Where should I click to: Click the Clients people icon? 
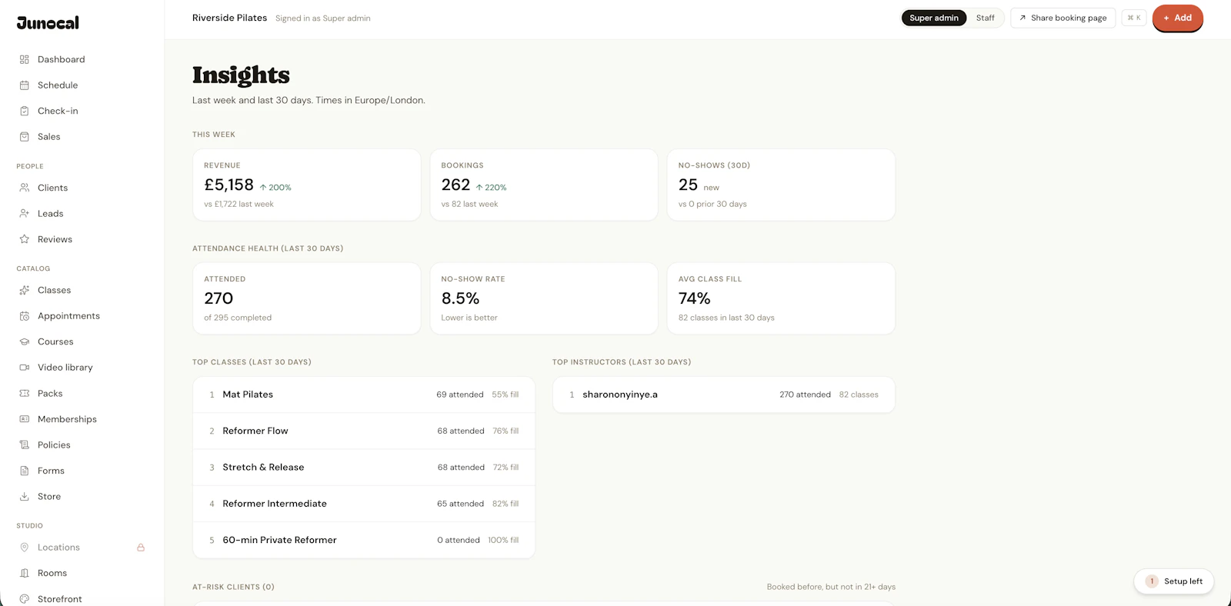pyautogui.click(x=25, y=188)
